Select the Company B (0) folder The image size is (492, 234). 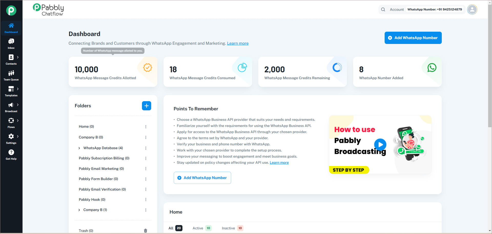(x=91, y=137)
